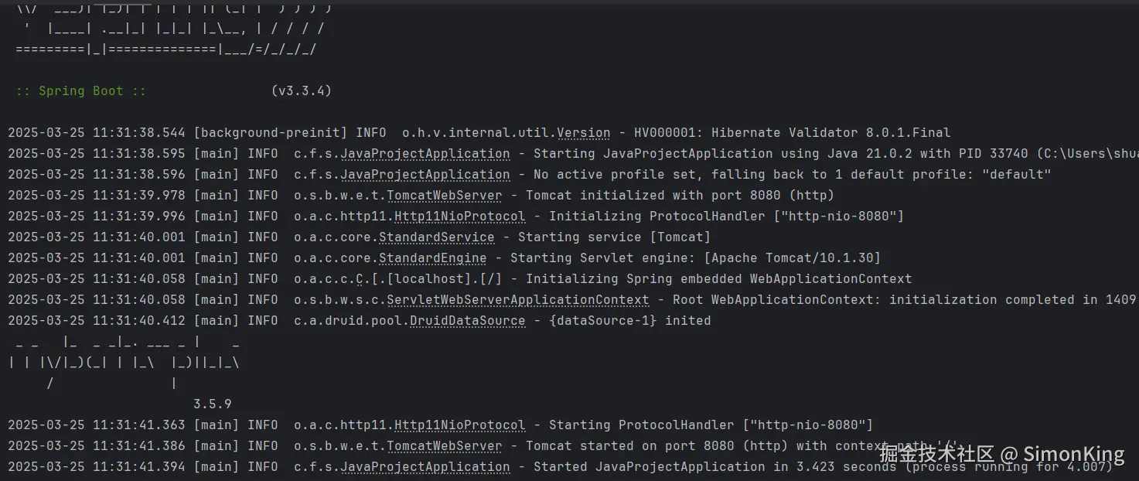Click the SimonKing watermark text
Image resolution: width=1139 pixels, height=481 pixels.
click(1074, 454)
